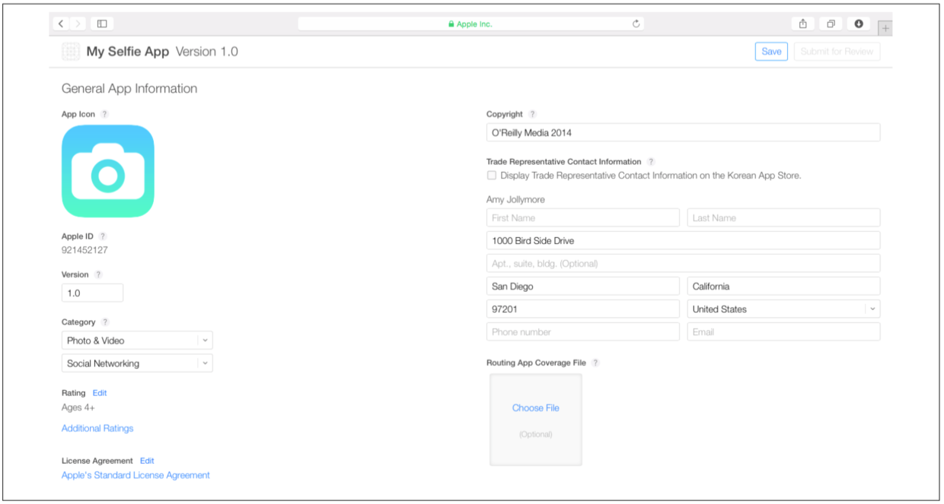Open the Social Networking category dropdown
Image resolution: width=944 pixels, height=504 pixels.
(205, 363)
